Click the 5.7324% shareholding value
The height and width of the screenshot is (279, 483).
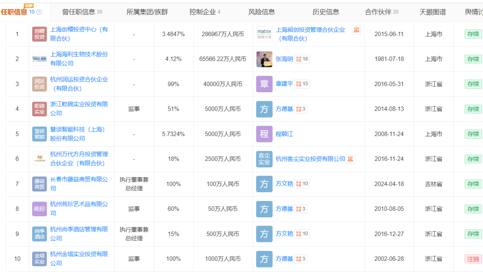pyautogui.click(x=174, y=134)
